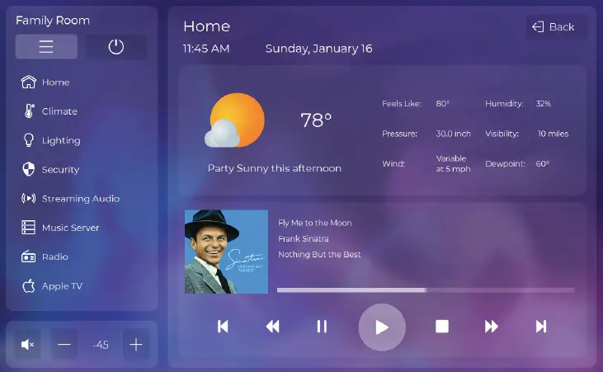The width and height of the screenshot is (603, 372).
Task: Click the partly sunny weather icon
Action: [235, 120]
